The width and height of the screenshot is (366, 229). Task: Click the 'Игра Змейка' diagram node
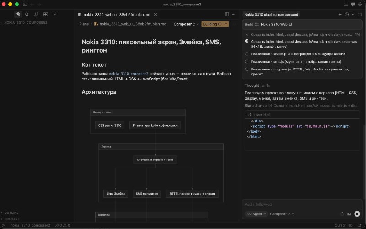tap(116, 193)
